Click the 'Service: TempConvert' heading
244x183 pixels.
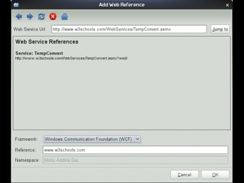tap(39, 53)
